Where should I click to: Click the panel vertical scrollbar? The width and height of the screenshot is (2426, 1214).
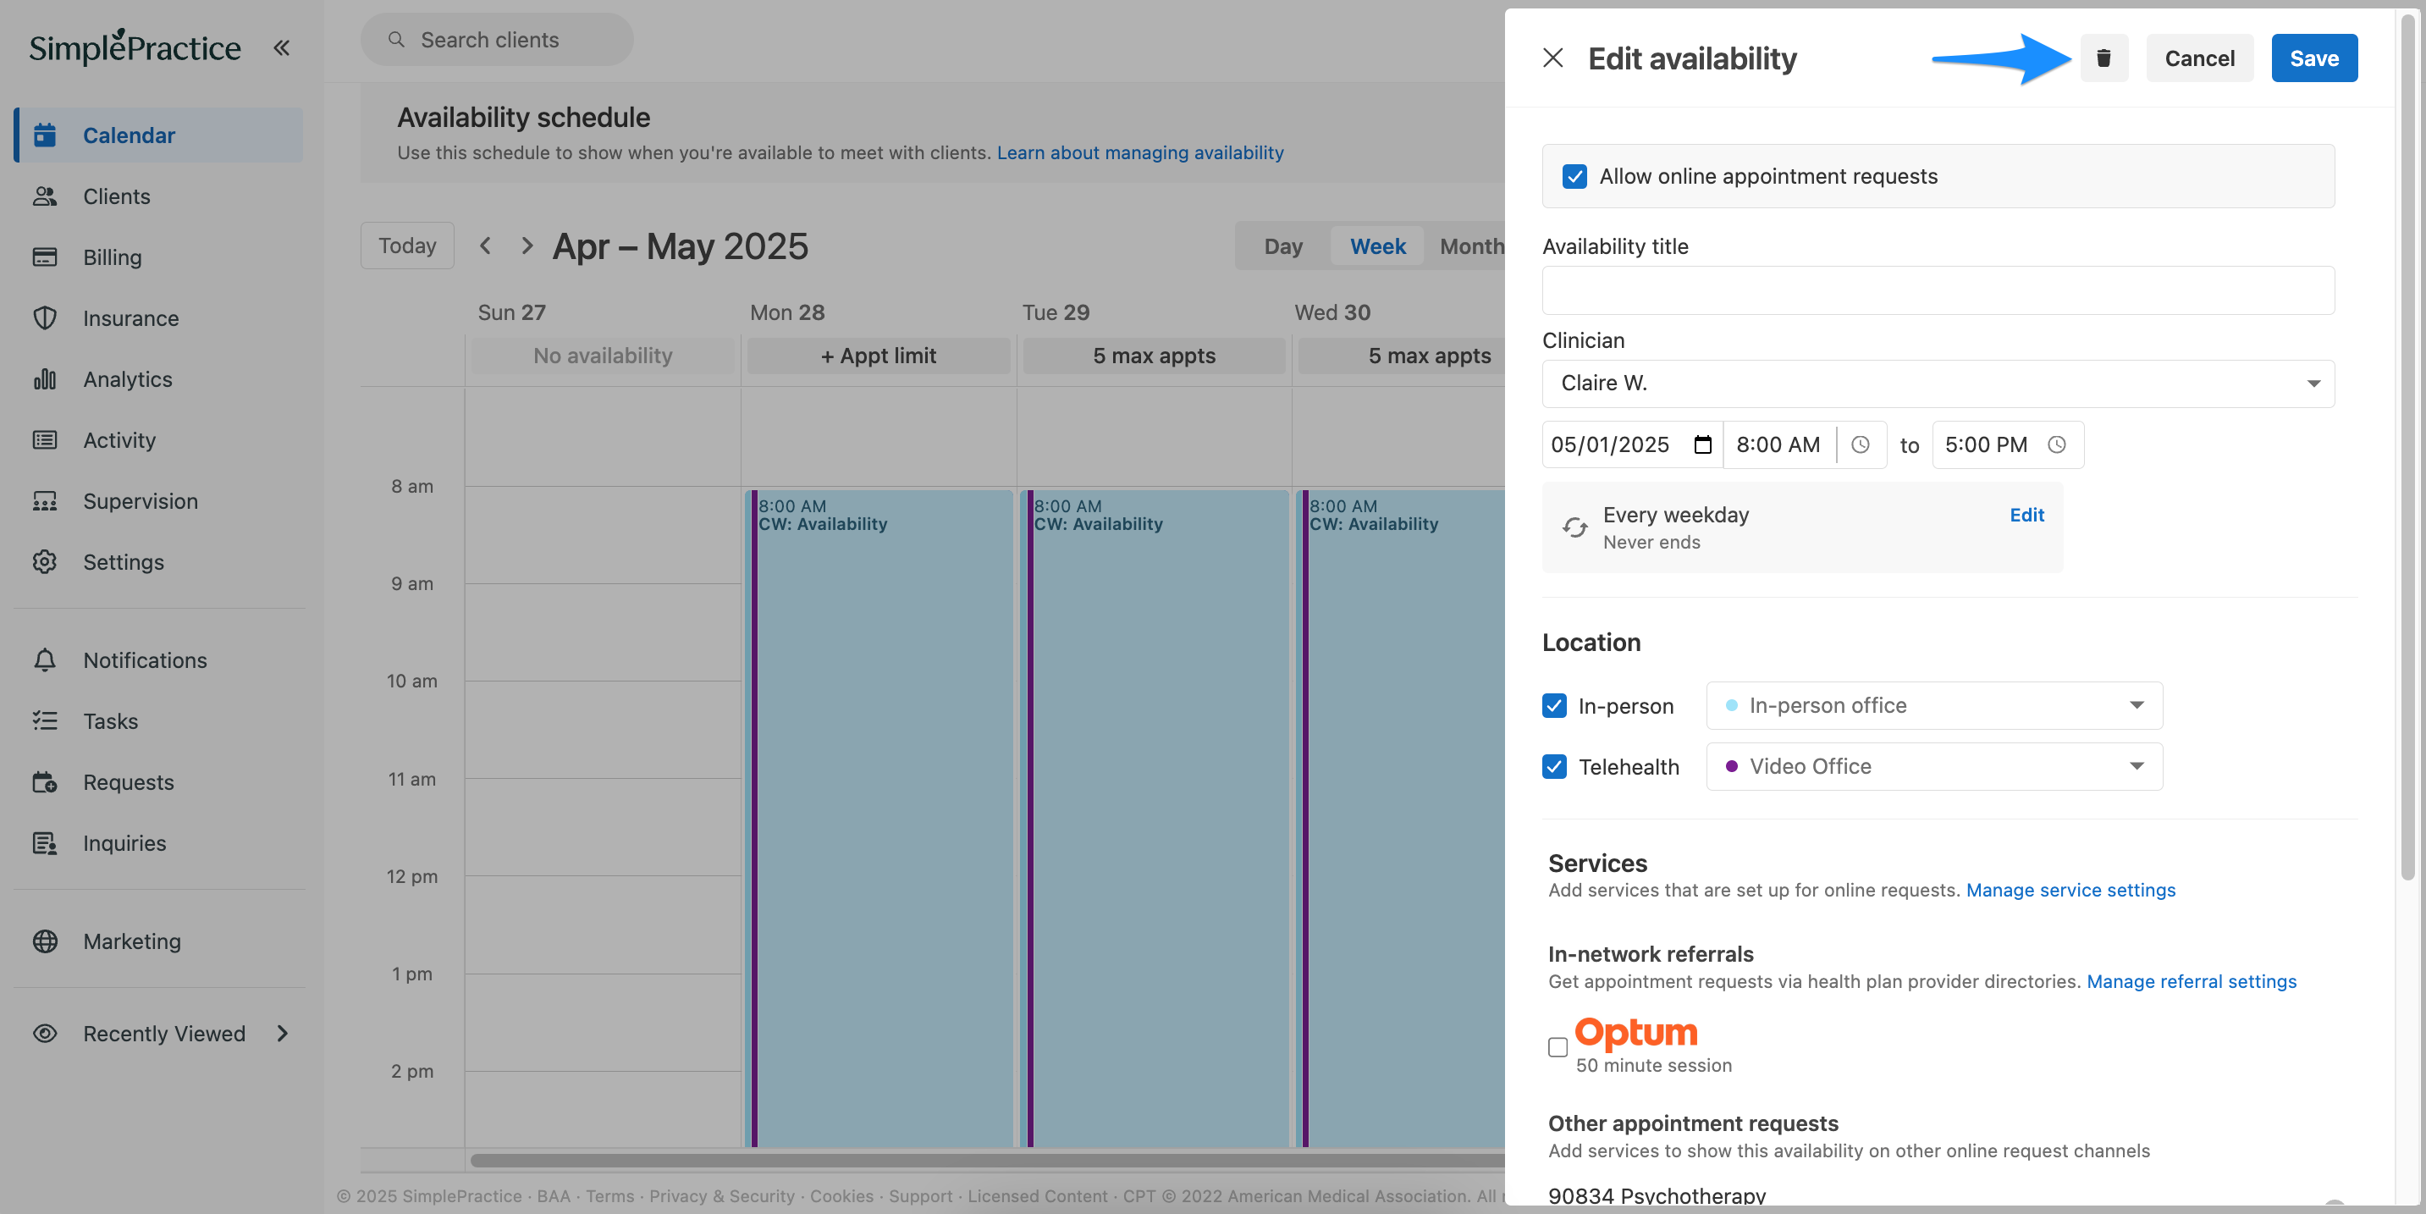(2407, 447)
